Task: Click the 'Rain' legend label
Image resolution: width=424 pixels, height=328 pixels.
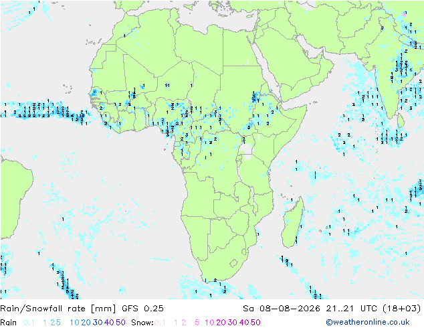Action: tap(9, 323)
